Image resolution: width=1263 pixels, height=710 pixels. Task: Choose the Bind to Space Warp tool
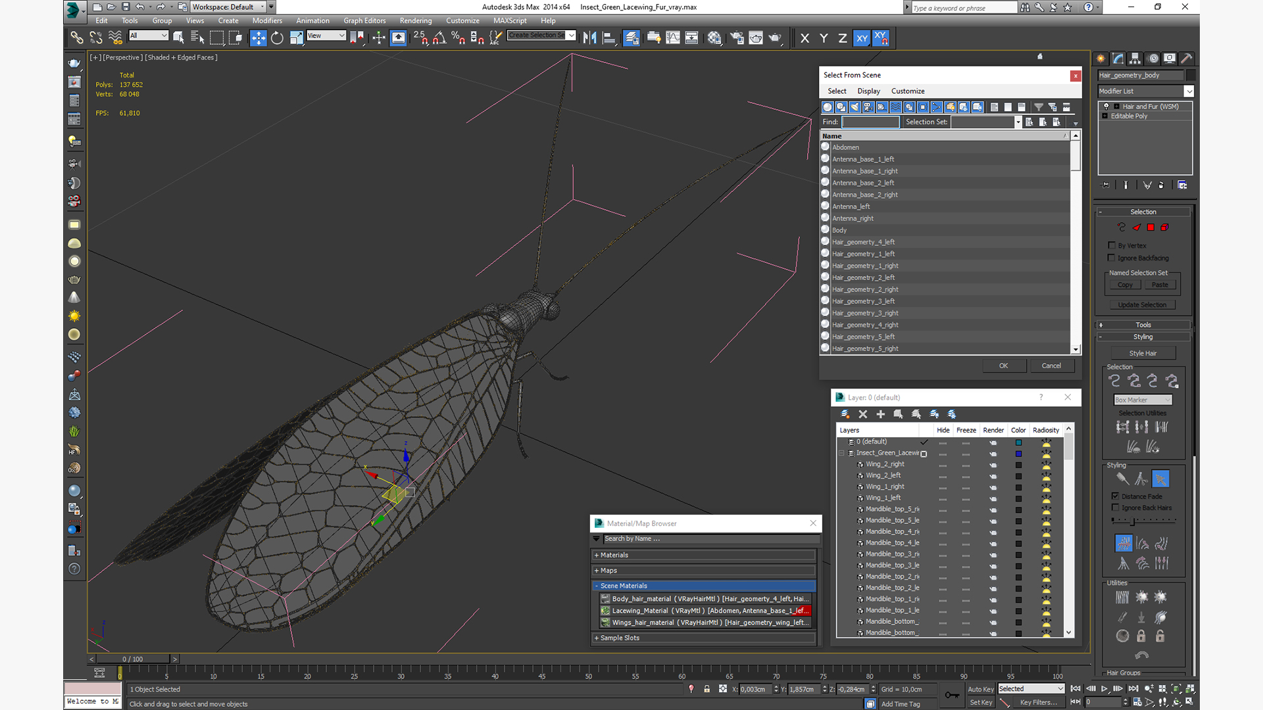tap(115, 38)
